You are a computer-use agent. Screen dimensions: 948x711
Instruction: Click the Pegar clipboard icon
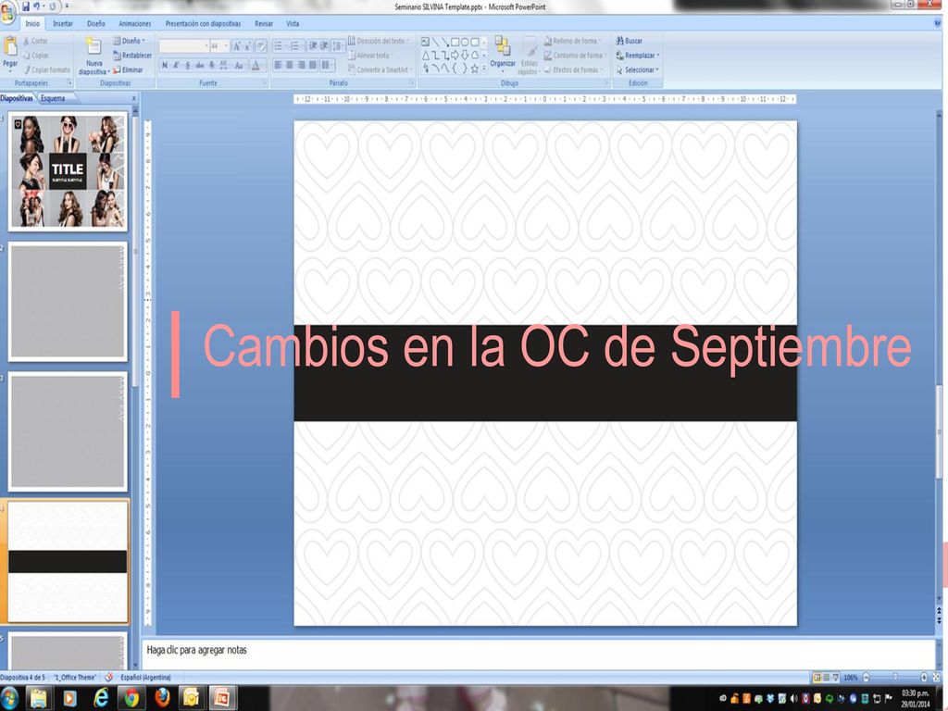click(x=10, y=46)
